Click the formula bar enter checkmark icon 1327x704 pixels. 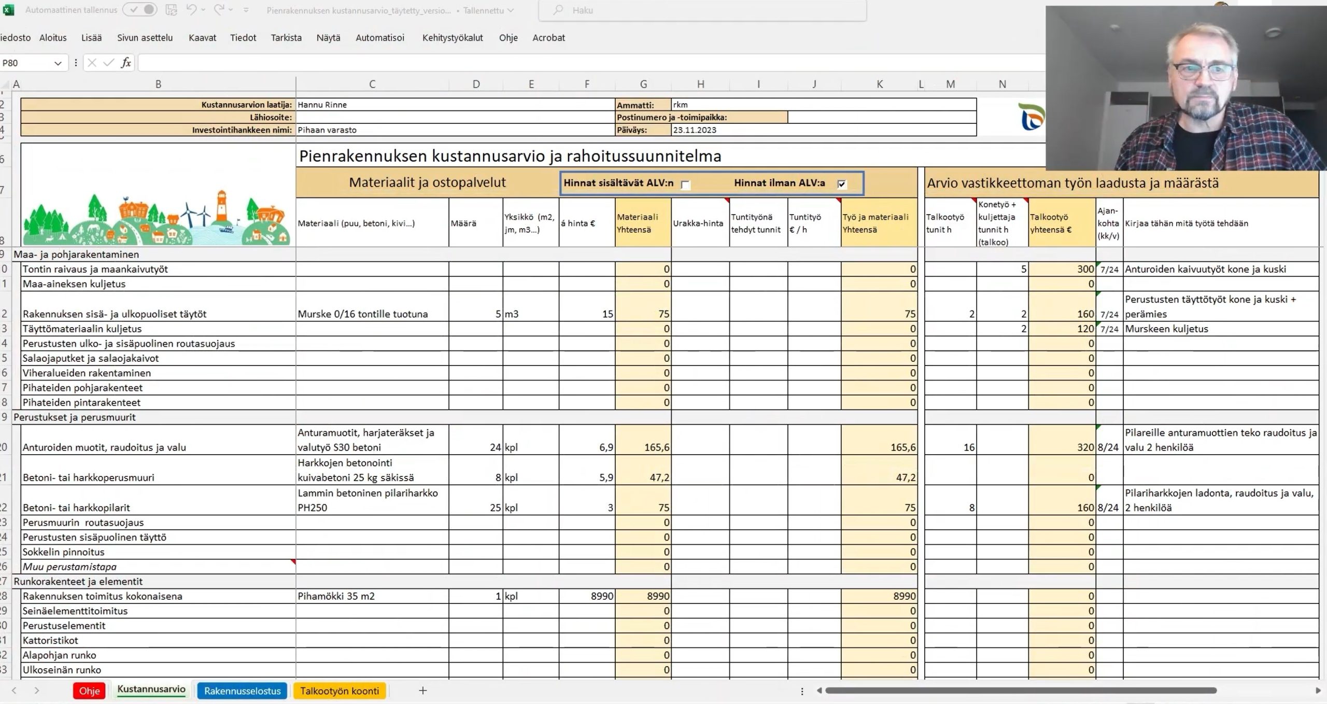point(108,63)
